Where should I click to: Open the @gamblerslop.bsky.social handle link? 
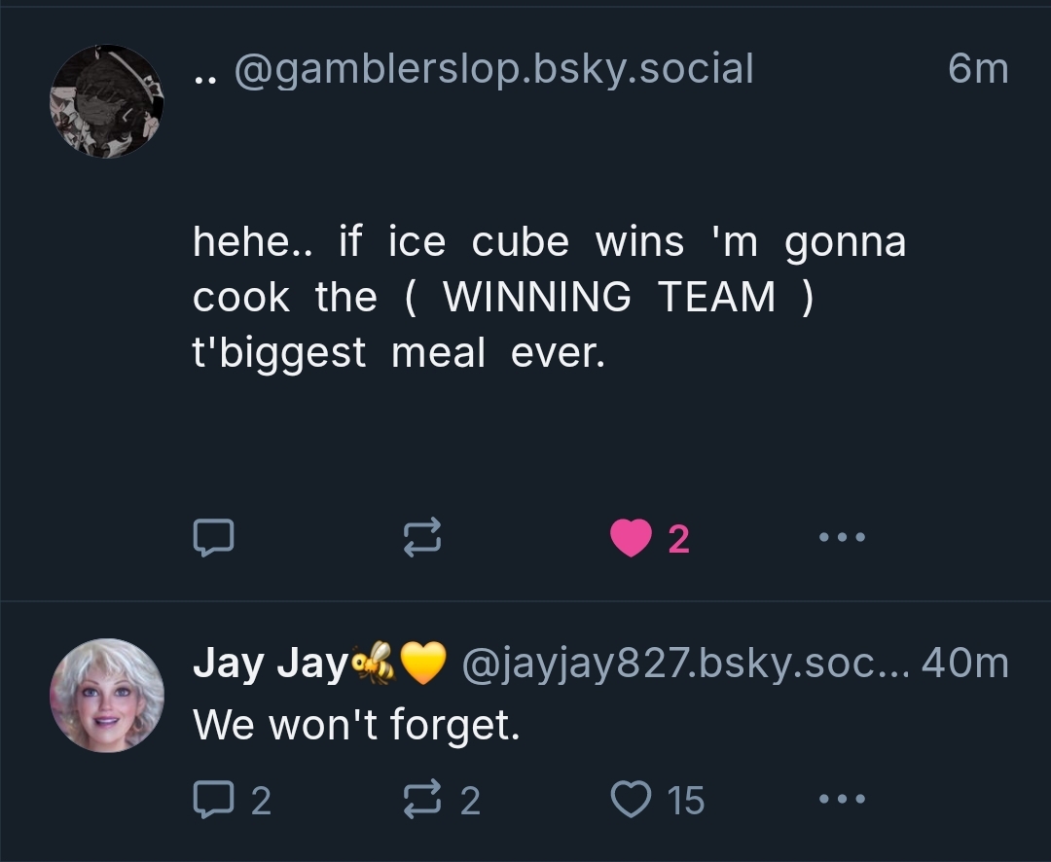[494, 69]
